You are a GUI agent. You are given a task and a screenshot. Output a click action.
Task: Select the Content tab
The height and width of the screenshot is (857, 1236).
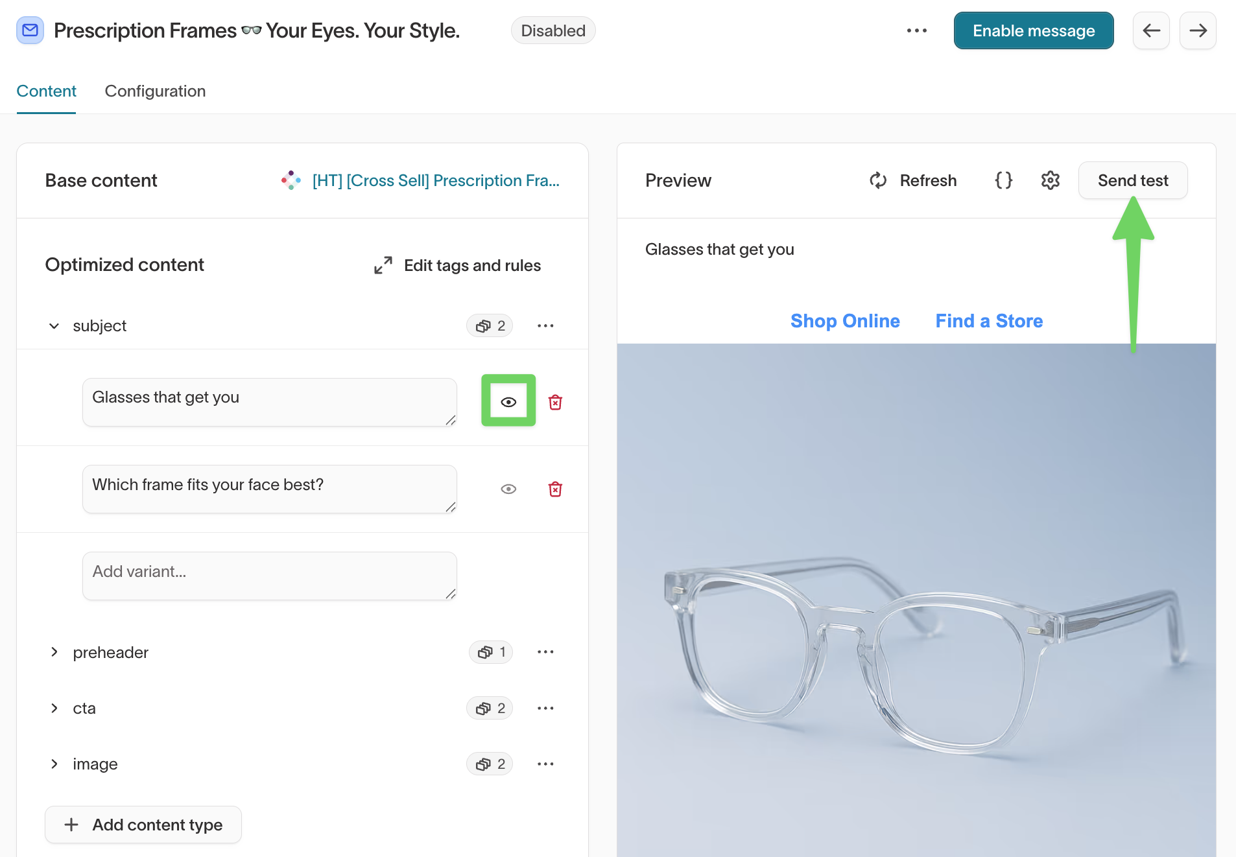coord(46,91)
